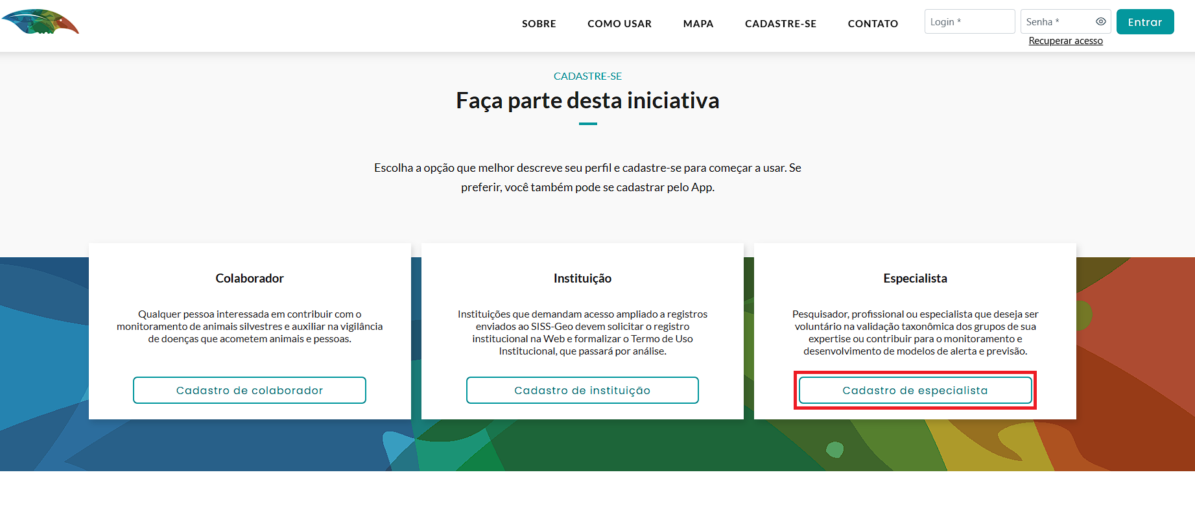Click the 'Faça parte desta iniciativa' title
1195x514 pixels.
587,100
